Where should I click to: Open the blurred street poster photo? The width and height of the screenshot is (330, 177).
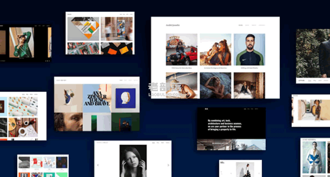pyautogui.click(x=117, y=29)
